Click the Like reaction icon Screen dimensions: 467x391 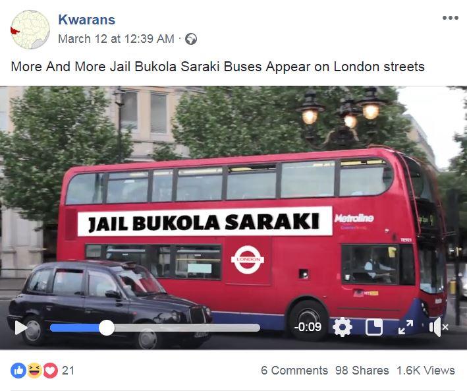pyautogui.click(x=18, y=371)
